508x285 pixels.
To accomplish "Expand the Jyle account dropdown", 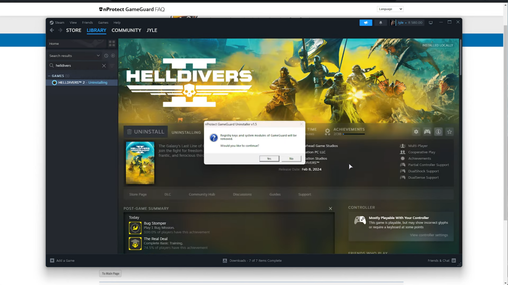I will tap(406, 23).
